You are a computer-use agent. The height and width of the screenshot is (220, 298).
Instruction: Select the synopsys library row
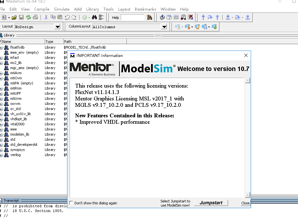(18, 150)
